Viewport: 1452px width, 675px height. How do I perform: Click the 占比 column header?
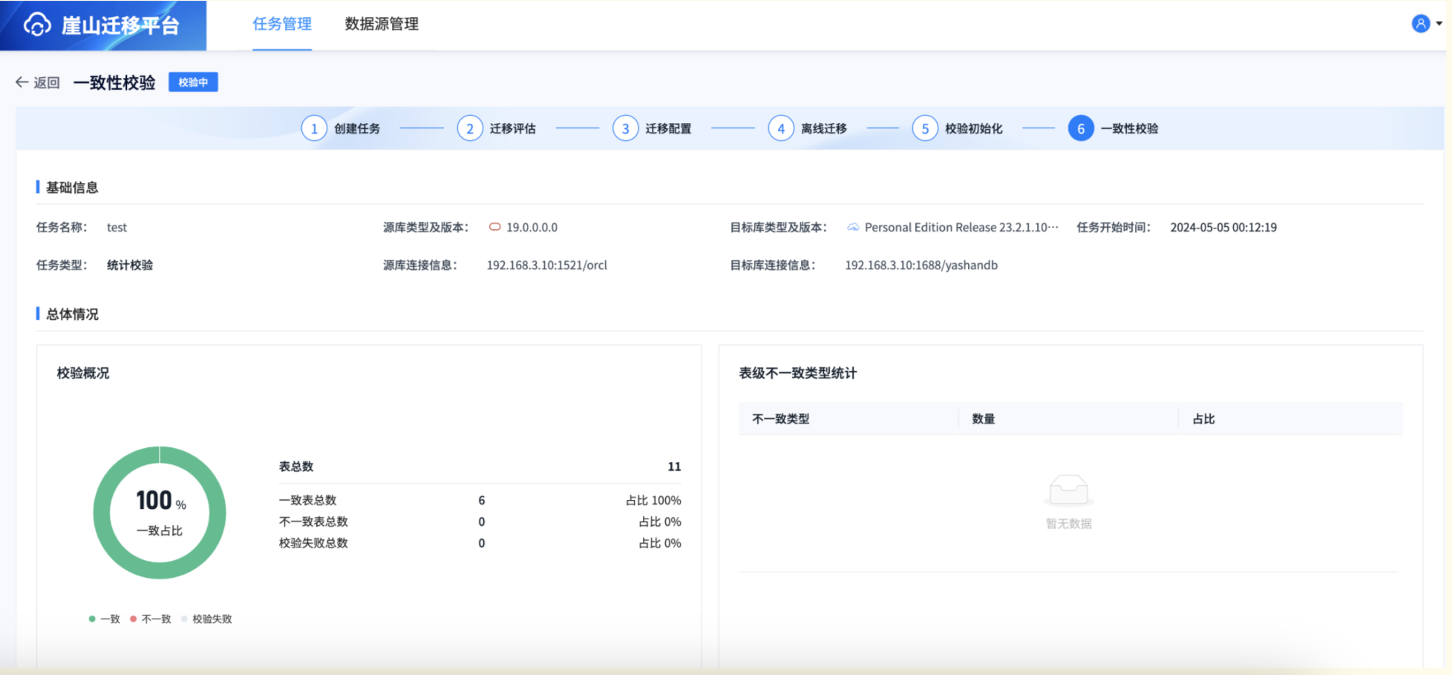tap(1204, 419)
